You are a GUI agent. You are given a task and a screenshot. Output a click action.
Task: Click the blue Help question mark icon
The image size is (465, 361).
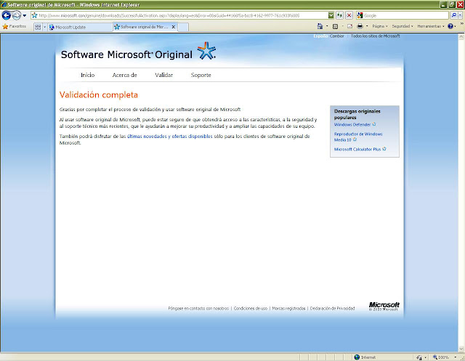(450, 26)
